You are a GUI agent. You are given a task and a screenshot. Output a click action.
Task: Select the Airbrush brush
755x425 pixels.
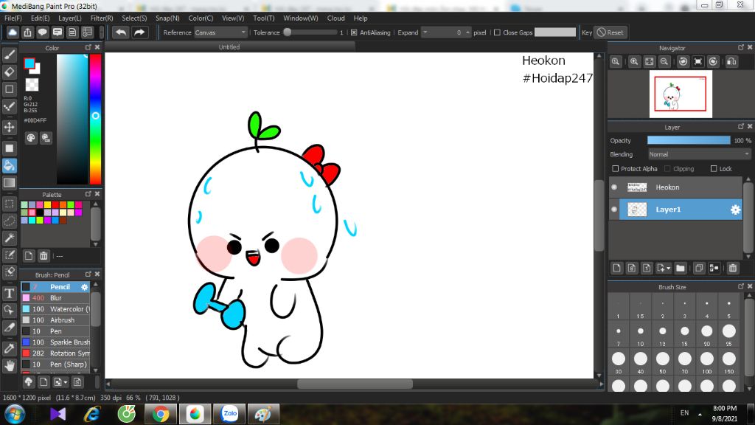click(55, 320)
